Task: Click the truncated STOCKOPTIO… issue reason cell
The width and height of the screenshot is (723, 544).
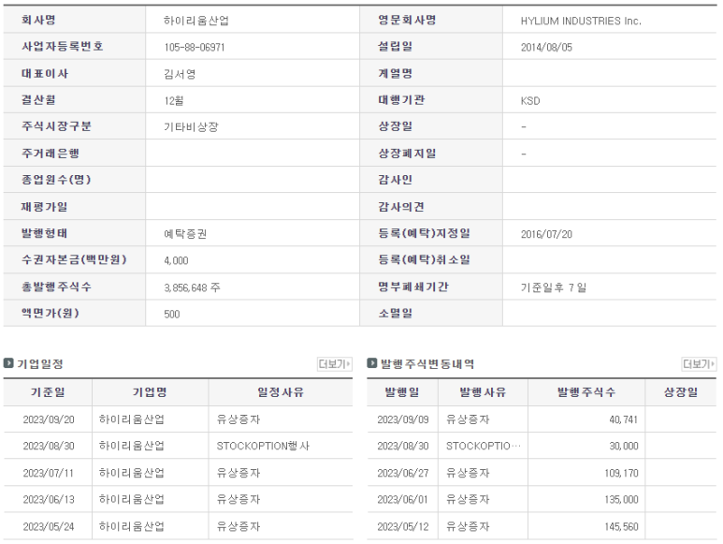Action: [x=484, y=447]
